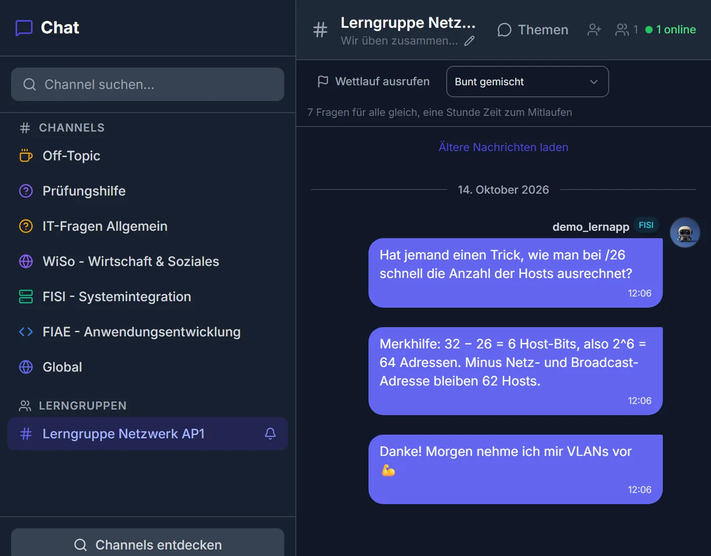The height and width of the screenshot is (556, 711).
Task: Click the date separator 14. Oktober 2026
Action: (503, 190)
